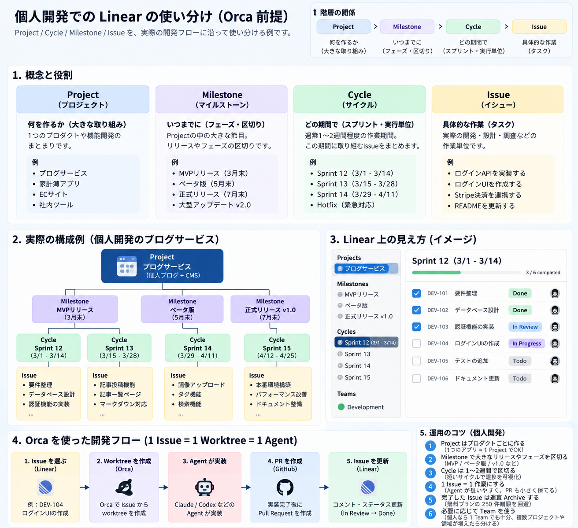Click the Todo badge on DEV-105
Viewport: 578px width, 528px height.
(x=520, y=361)
